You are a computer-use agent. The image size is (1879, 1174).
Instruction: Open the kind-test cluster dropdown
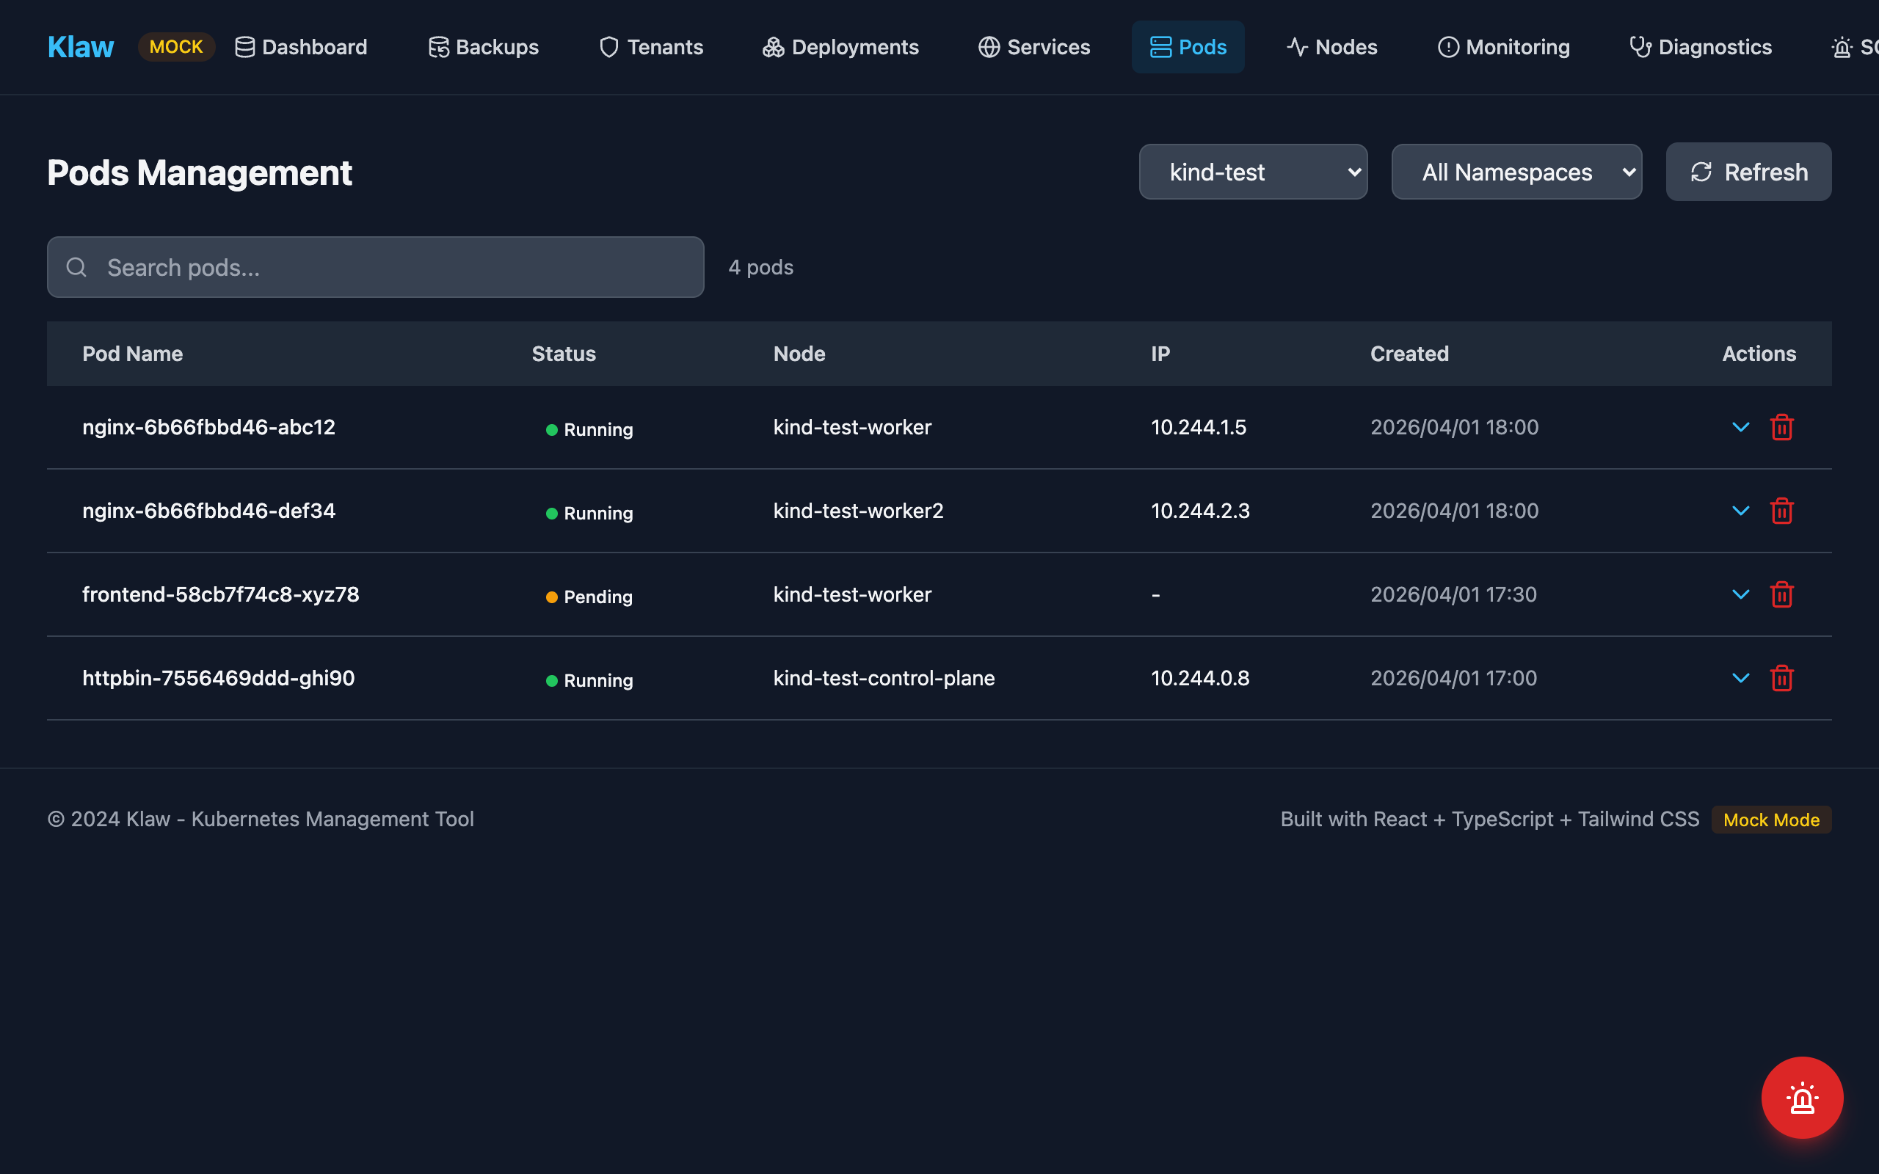[x=1253, y=172]
